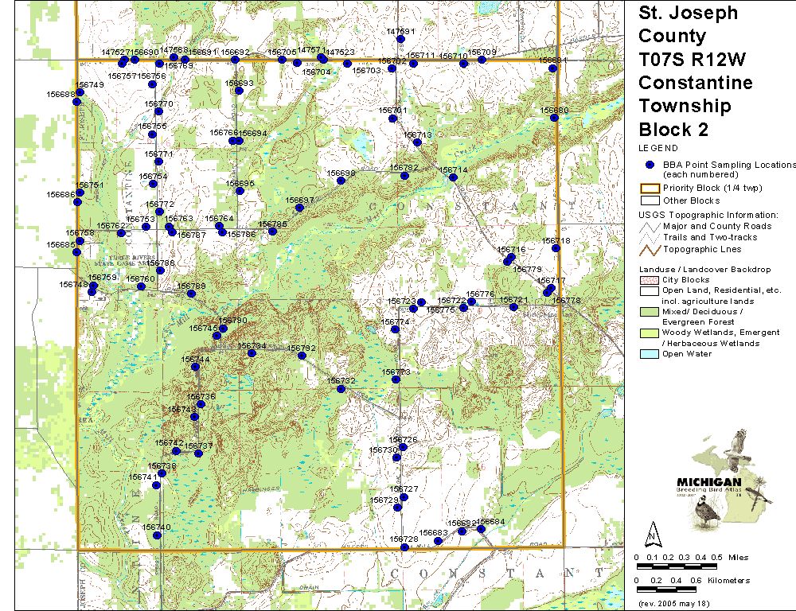This screenshot has width=796, height=611.
Task: Click the Mixed/Deciduous Forest color swatch
Action: pyautogui.click(x=650, y=311)
